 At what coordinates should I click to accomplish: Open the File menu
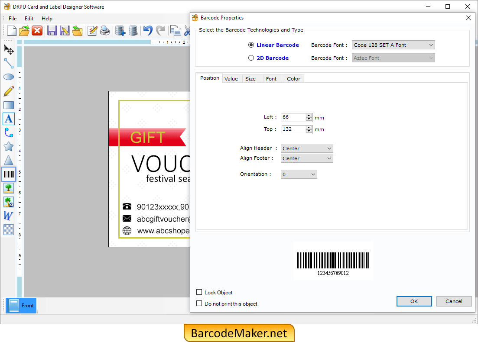pyautogui.click(x=13, y=19)
